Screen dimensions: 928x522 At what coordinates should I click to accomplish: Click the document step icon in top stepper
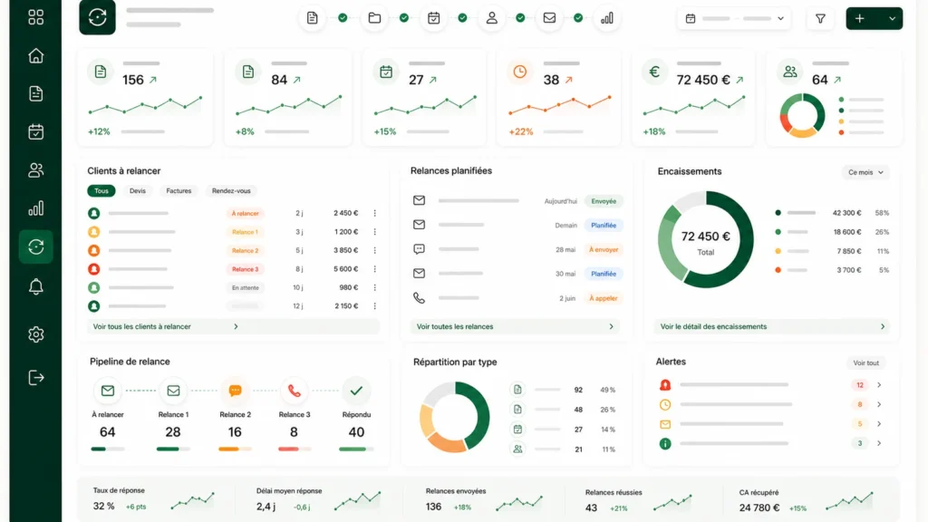point(312,18)
